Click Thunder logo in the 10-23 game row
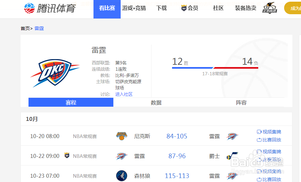 (232, 176)
